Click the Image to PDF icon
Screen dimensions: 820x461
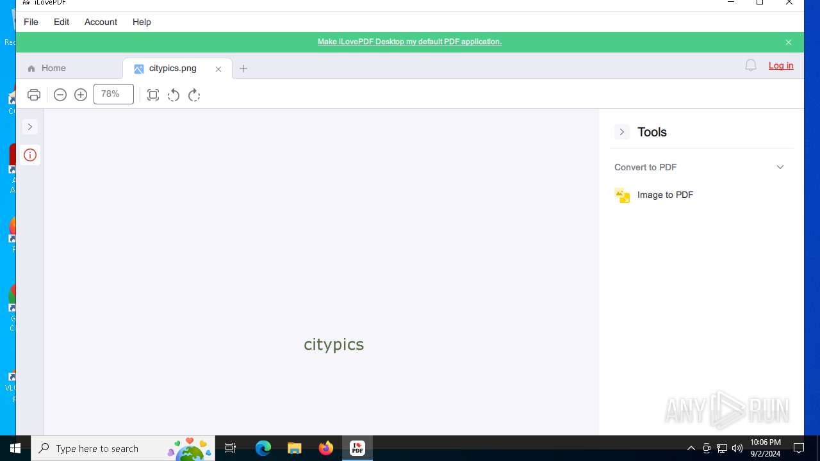[622, 195]
